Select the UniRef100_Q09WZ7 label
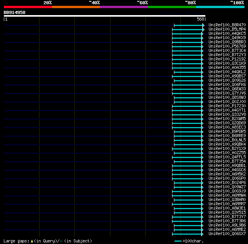This screenshot has width=248, height=244. (x=227, y=187)
